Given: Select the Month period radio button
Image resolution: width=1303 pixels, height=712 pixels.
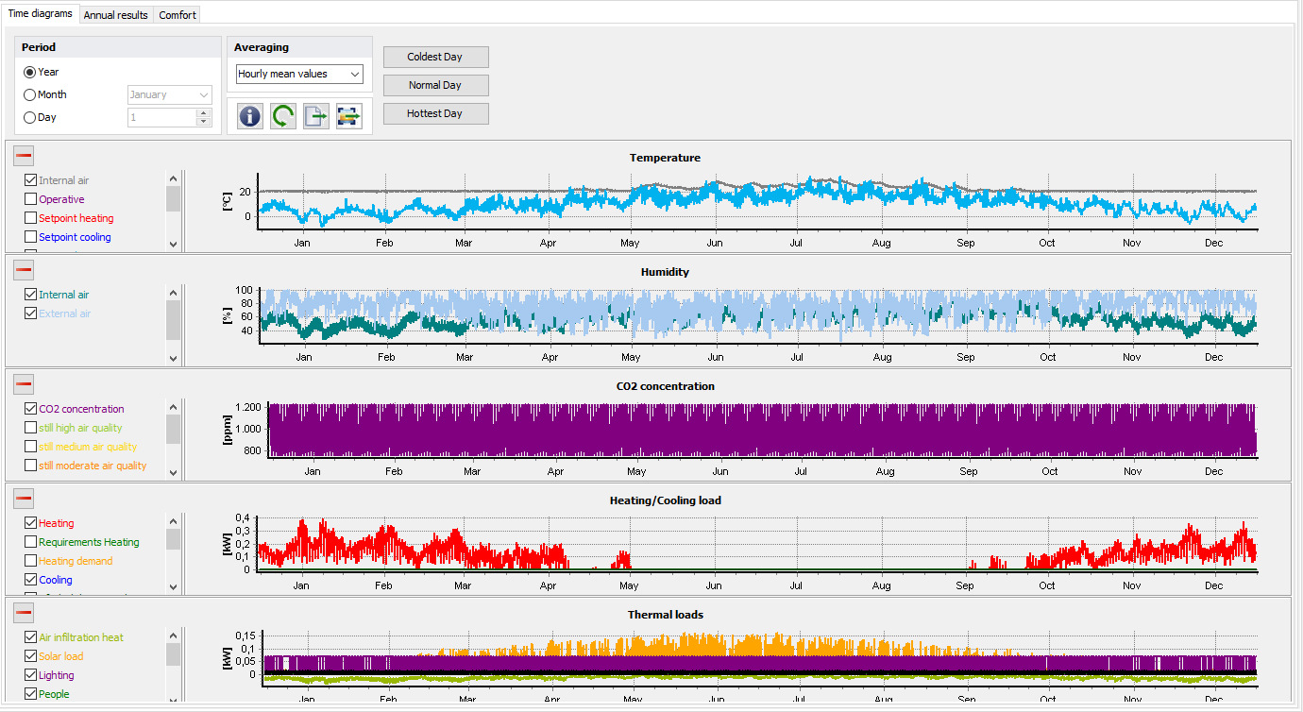Looking at the screenshot, I should pos(30,94).
